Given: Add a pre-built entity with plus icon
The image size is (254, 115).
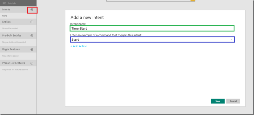Looking at the screenshot, I should (32, 36).
